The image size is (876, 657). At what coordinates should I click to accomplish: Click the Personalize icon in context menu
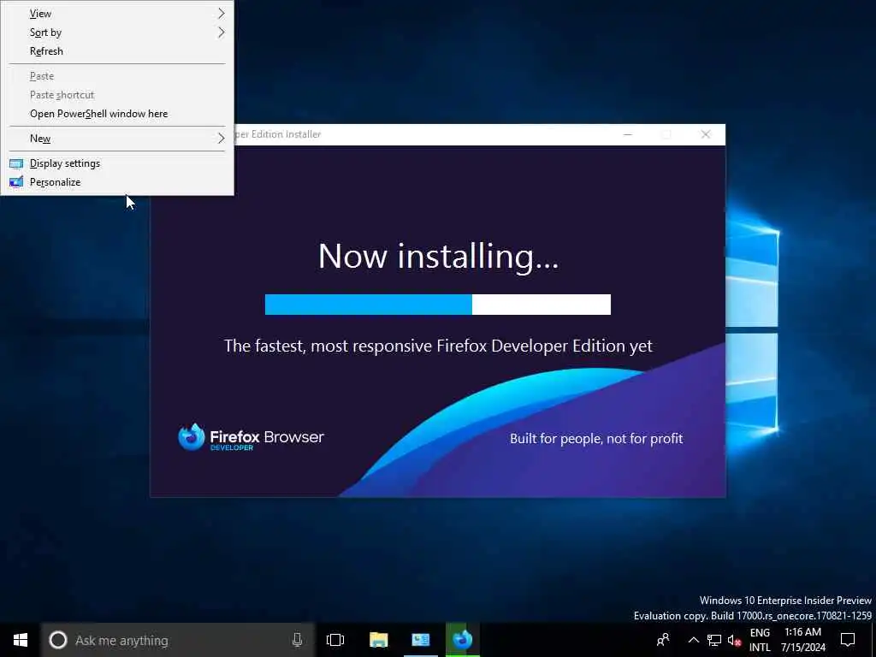tap(17, 182)
